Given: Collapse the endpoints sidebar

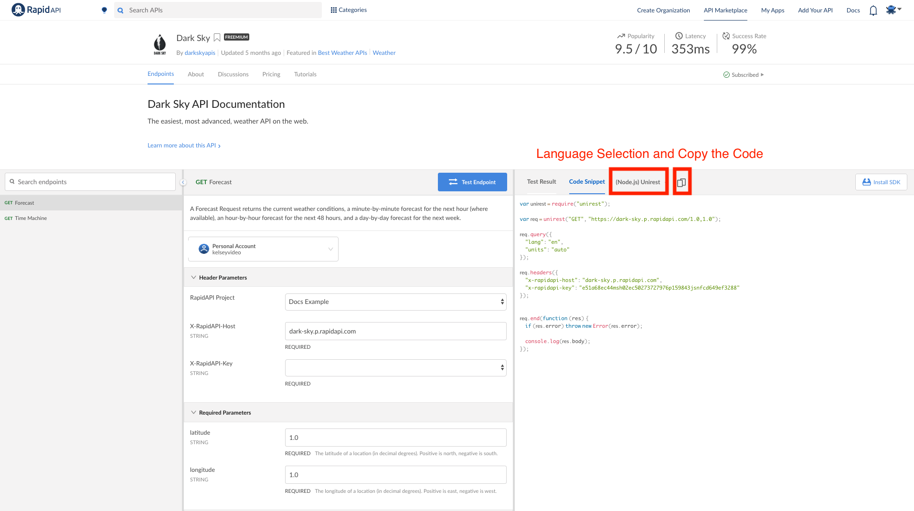Looking at the screenshot, I should click(x=183, y=182).
